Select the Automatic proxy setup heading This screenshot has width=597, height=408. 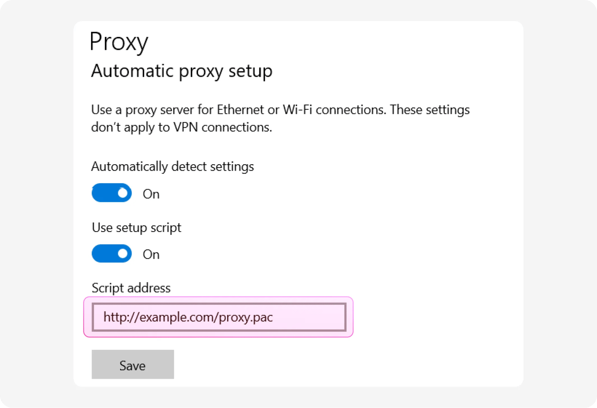point(182,71)
